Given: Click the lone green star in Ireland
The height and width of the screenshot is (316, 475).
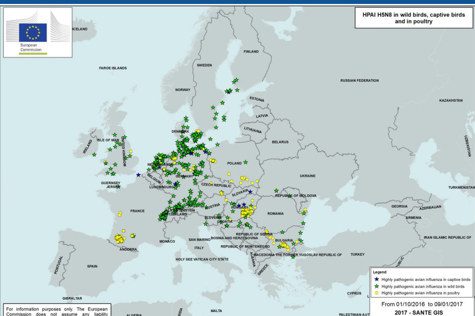Looking at the screenshot, I should pyautogui.click(x=94, y=154).
